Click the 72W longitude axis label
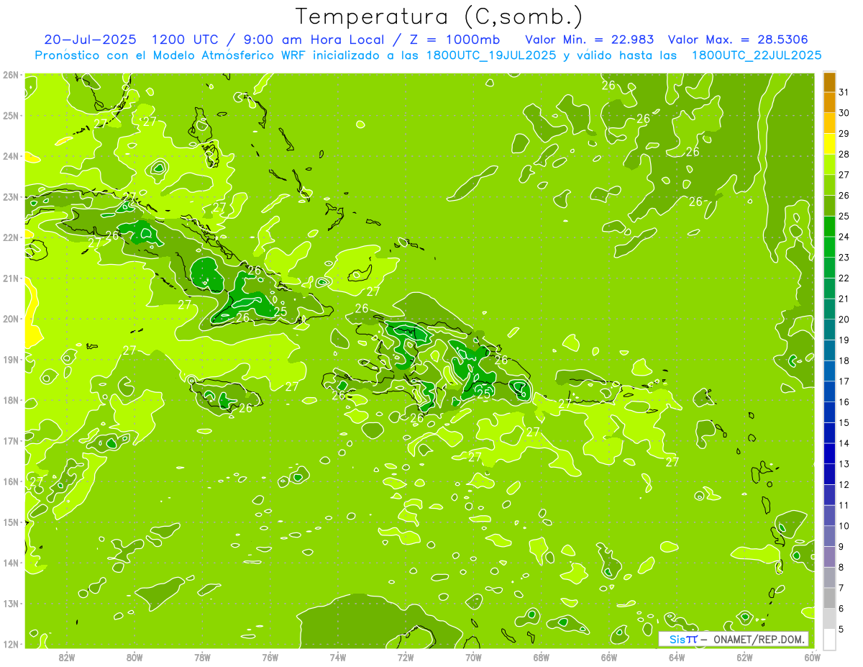Image resolution: width=863 pixels, height=667 pixels. (406, 658)
